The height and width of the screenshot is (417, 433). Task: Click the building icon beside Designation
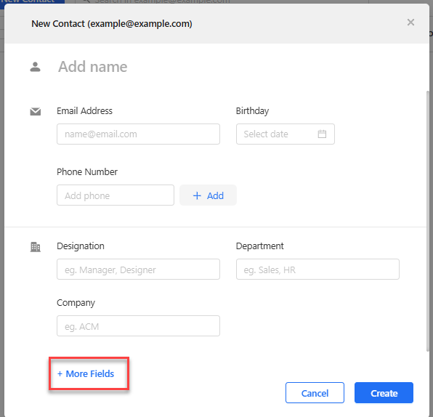(x=36, y=247)
